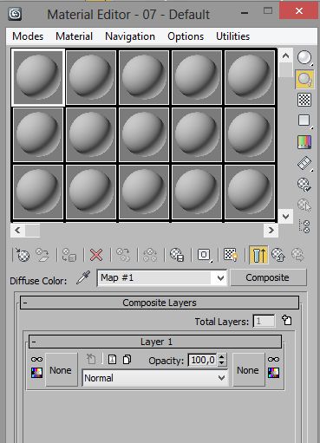Click the Get Material icon

pyautogui.click(x=23, y=255)
